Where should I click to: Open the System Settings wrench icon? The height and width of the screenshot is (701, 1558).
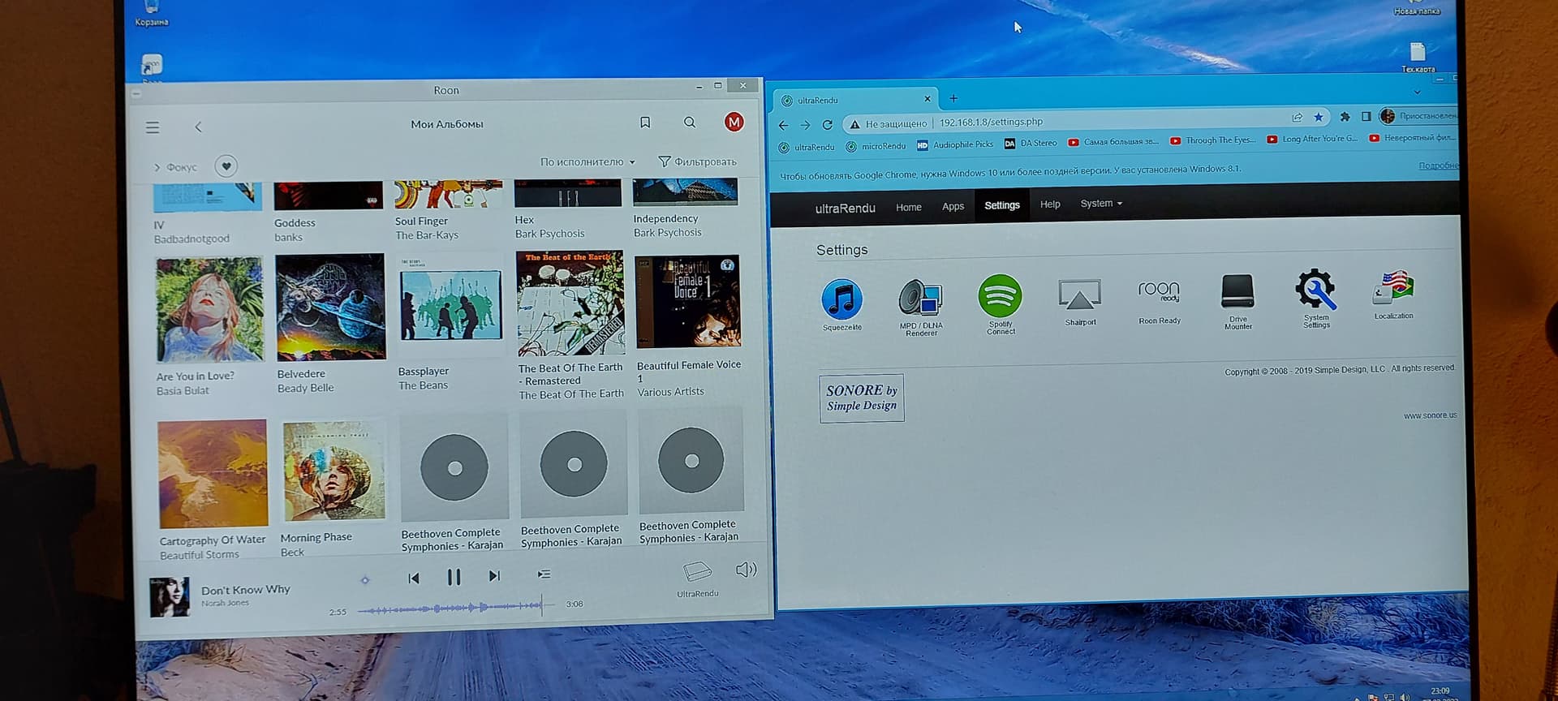click(x=1316, y=298)
